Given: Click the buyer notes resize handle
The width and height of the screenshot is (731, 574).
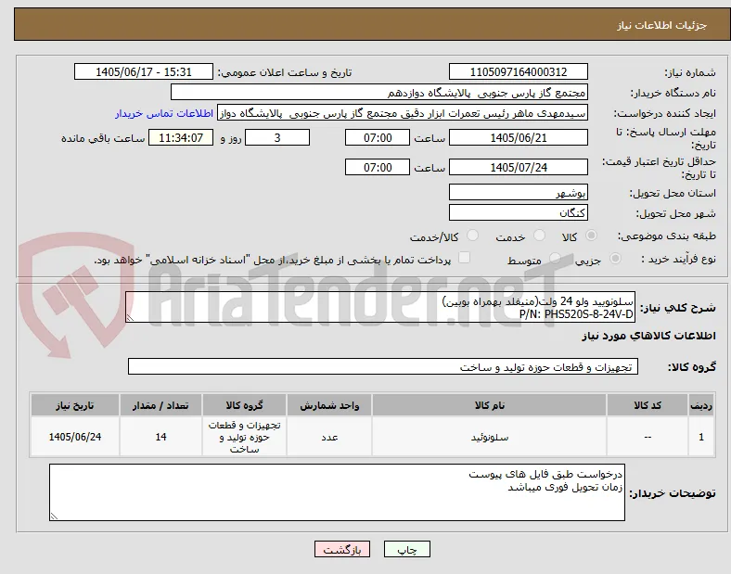Looking at the screenshot, I should point(54,517).
